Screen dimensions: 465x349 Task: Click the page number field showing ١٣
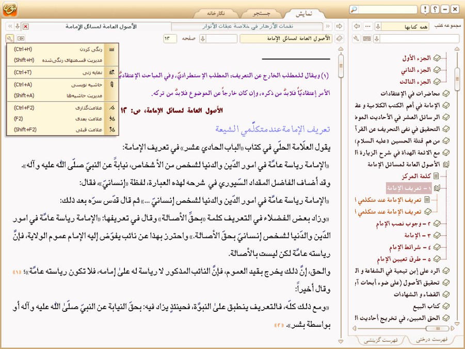pyautogui.click(x=170, y=39)
